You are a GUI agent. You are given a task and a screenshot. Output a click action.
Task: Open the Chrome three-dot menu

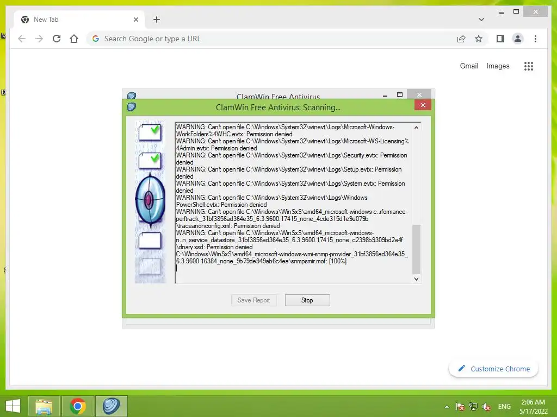pos(535,39)
